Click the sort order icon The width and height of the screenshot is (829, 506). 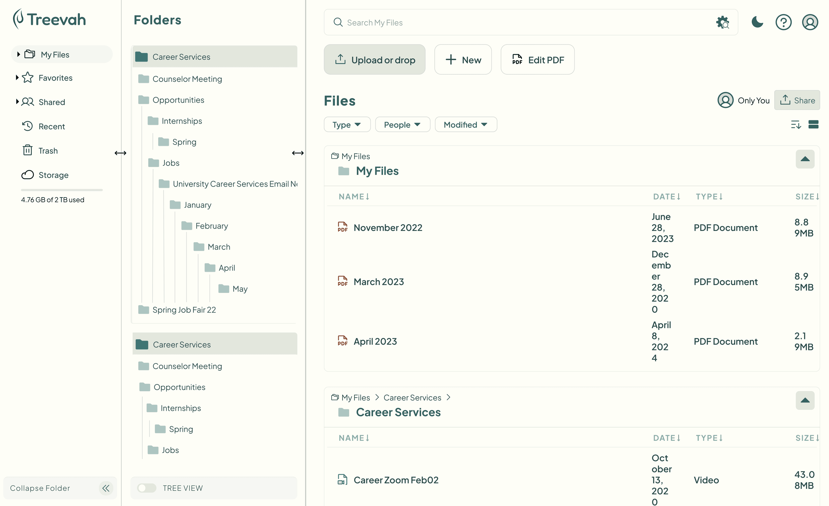796,125
